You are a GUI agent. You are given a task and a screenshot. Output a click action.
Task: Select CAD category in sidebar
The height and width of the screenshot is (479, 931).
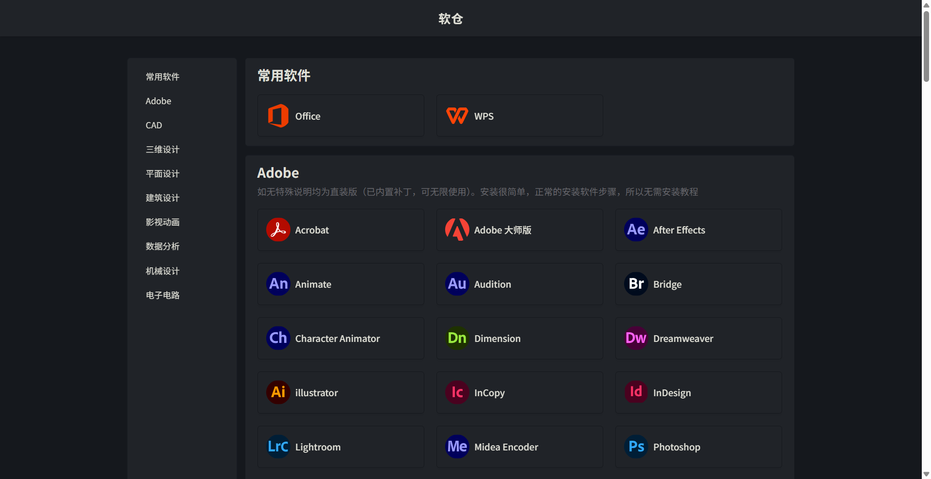pos(154,125)
